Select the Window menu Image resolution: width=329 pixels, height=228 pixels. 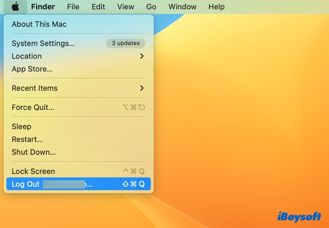pyautogui.click(x=182, y=7)
